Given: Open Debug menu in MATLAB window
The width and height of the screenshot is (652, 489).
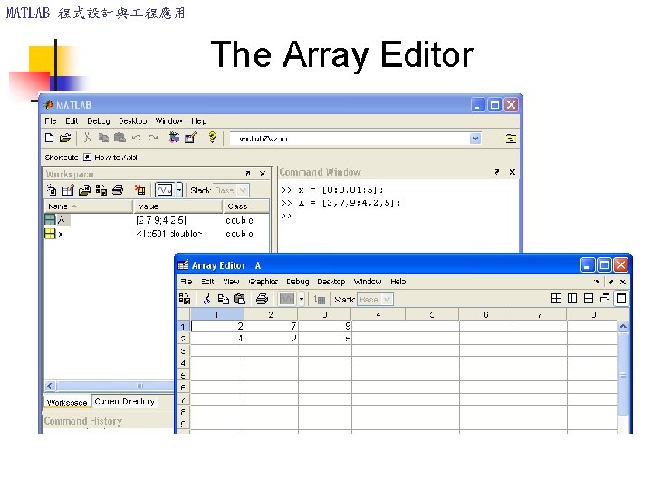Looking at the screenshot, I should (x=99, y=121).
